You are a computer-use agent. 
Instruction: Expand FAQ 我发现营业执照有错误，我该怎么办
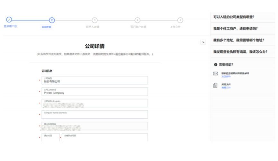[x=240, y=52]
